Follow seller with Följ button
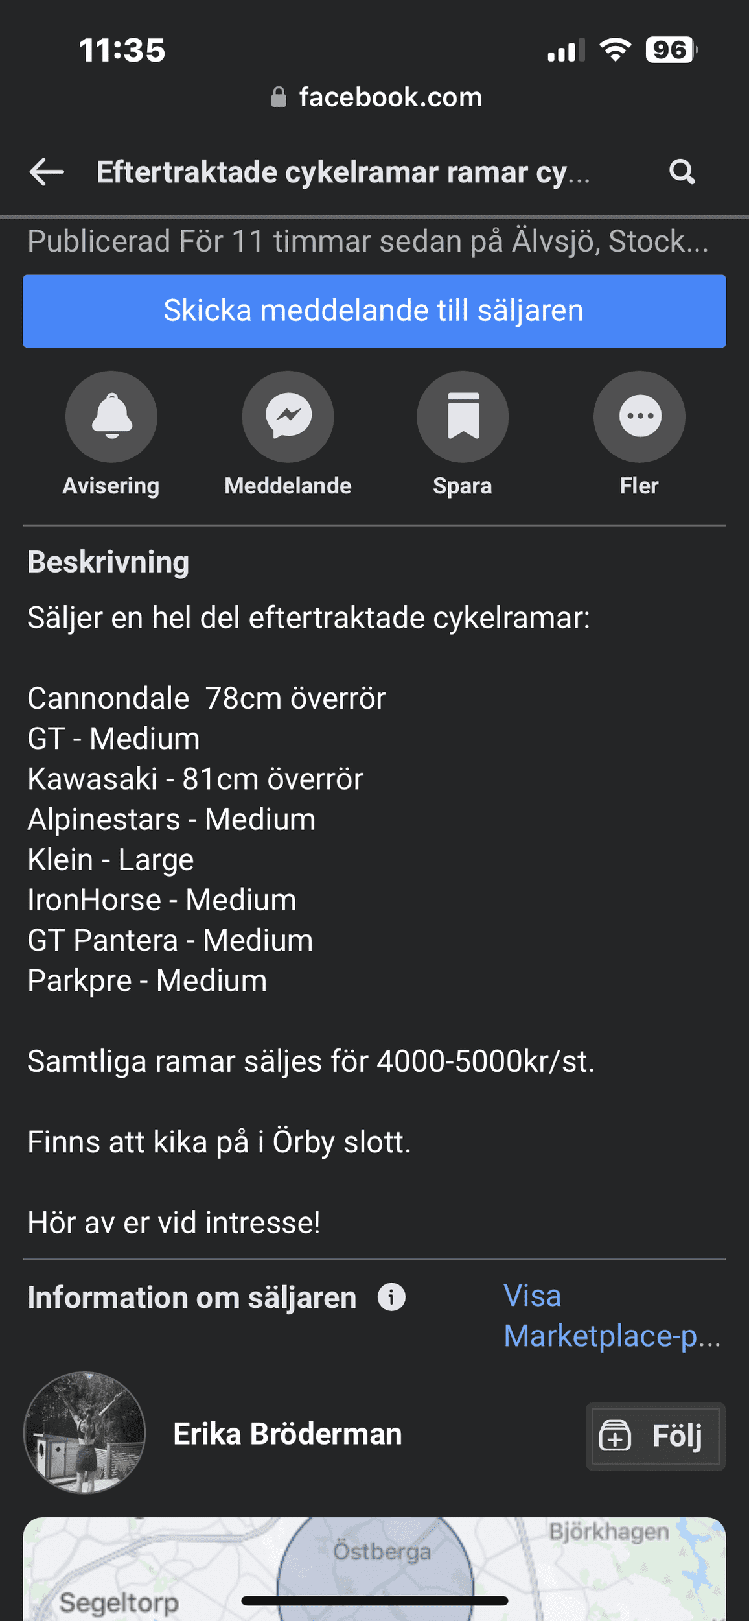Screen dimensions: 749x1621 coord(656,1436)
